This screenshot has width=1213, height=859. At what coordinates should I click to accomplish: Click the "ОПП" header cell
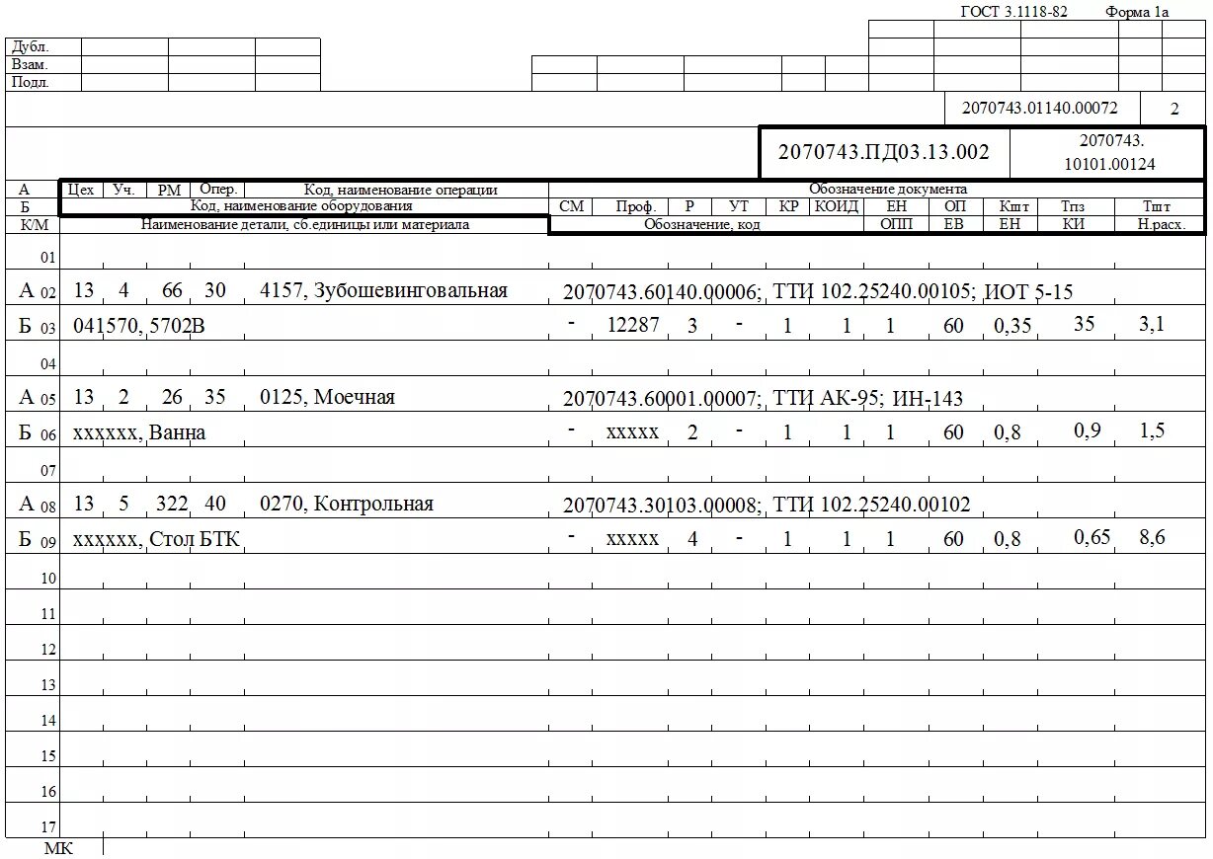[897, 224]
